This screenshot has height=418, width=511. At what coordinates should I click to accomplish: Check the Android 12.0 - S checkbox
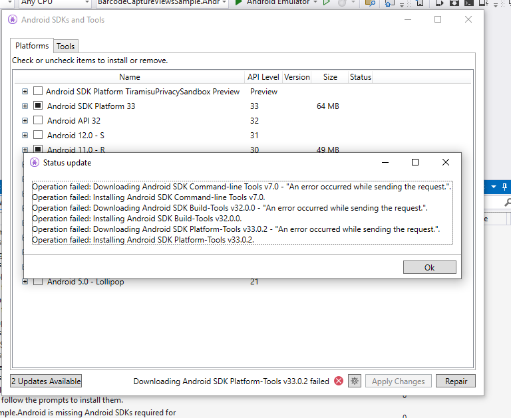(x=38, y=135)
